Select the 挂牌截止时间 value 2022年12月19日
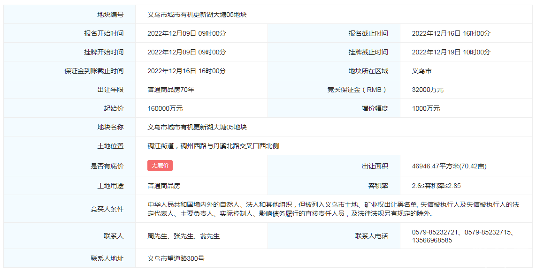536x272 pixels. coord(451,52)
